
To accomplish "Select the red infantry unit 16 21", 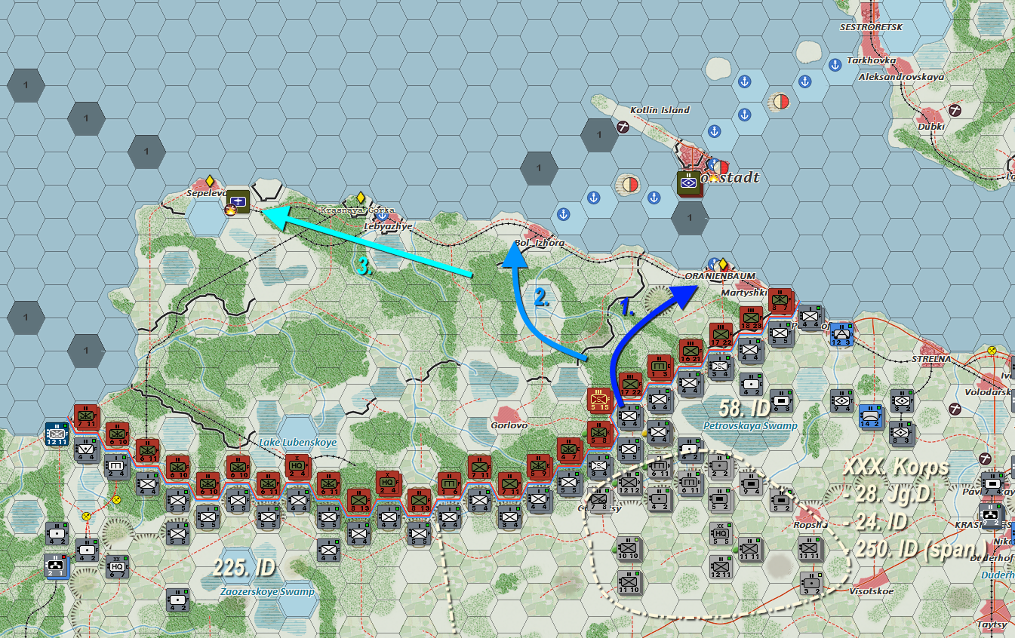I will click(691, 351).
